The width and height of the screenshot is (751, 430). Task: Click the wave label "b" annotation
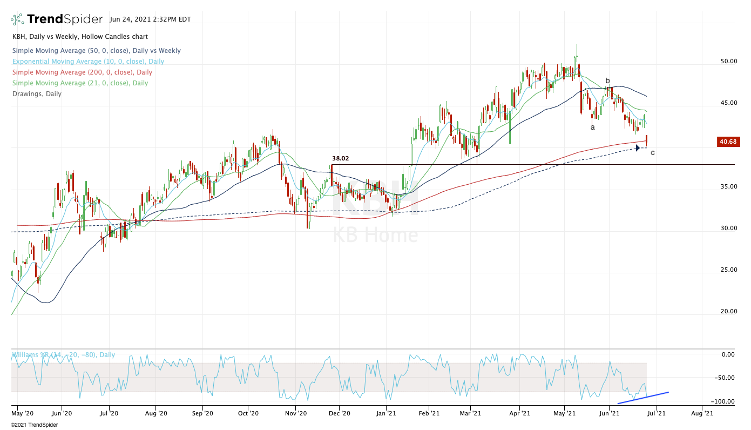(x=608, y=81)
